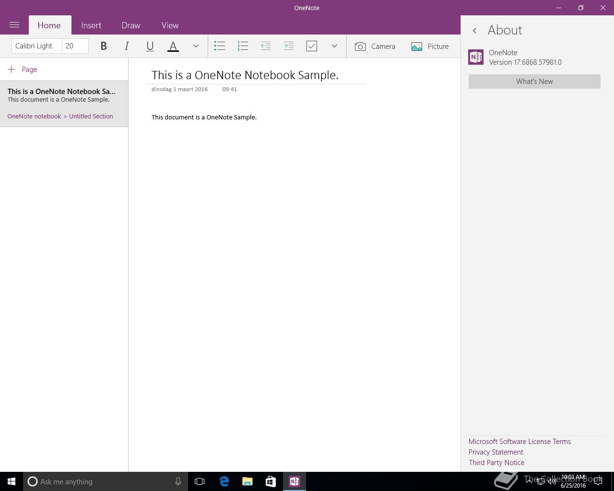
Task: Open the Privacy Statement link
Action: tap(496, 452)
